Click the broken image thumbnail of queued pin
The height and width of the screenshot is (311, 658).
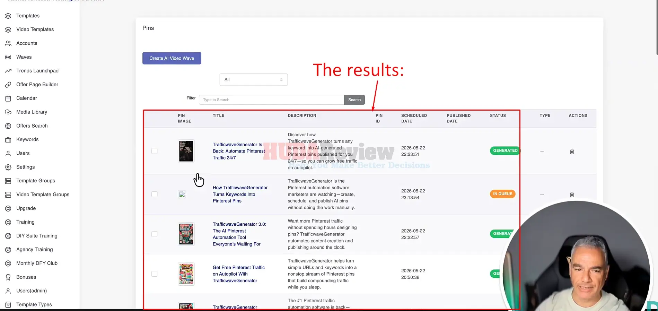(182, 194)
